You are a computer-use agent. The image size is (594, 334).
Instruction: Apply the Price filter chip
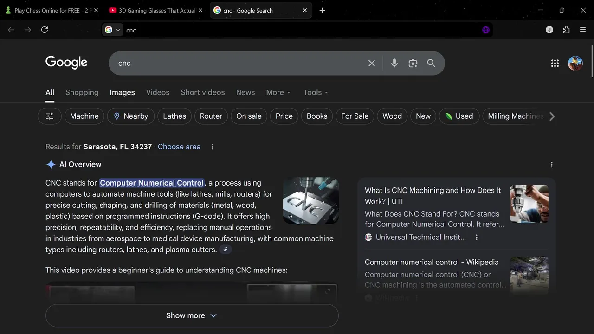click(x=284, y=116)
